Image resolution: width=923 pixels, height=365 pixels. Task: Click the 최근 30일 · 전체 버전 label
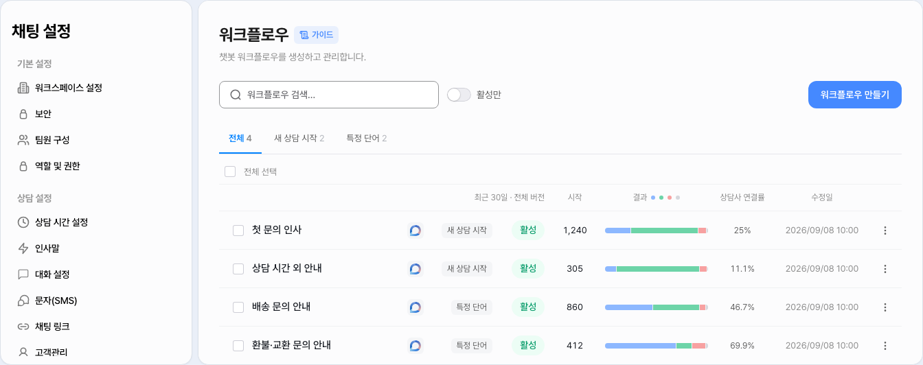click(509, 198)
